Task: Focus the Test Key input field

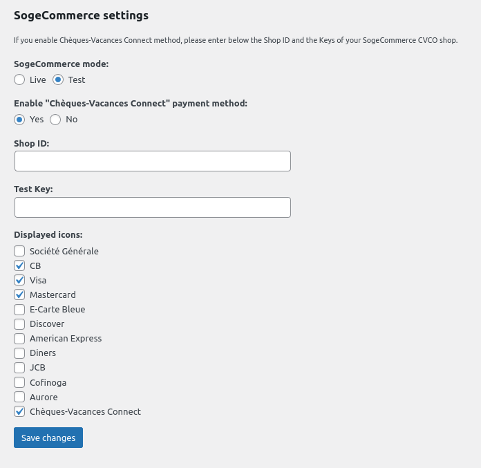Action: (x=153, y=207)
